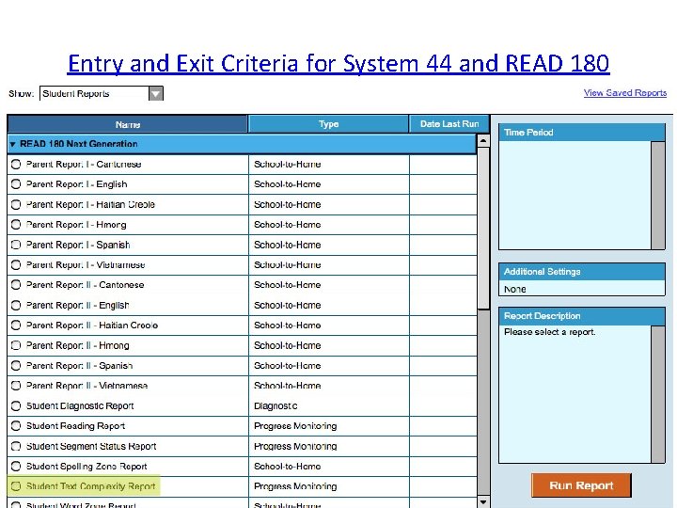Click the Time Period panel scrollbar
This screenshot has width=677, height=508.
pyautogui.click(x=658, y=195)
